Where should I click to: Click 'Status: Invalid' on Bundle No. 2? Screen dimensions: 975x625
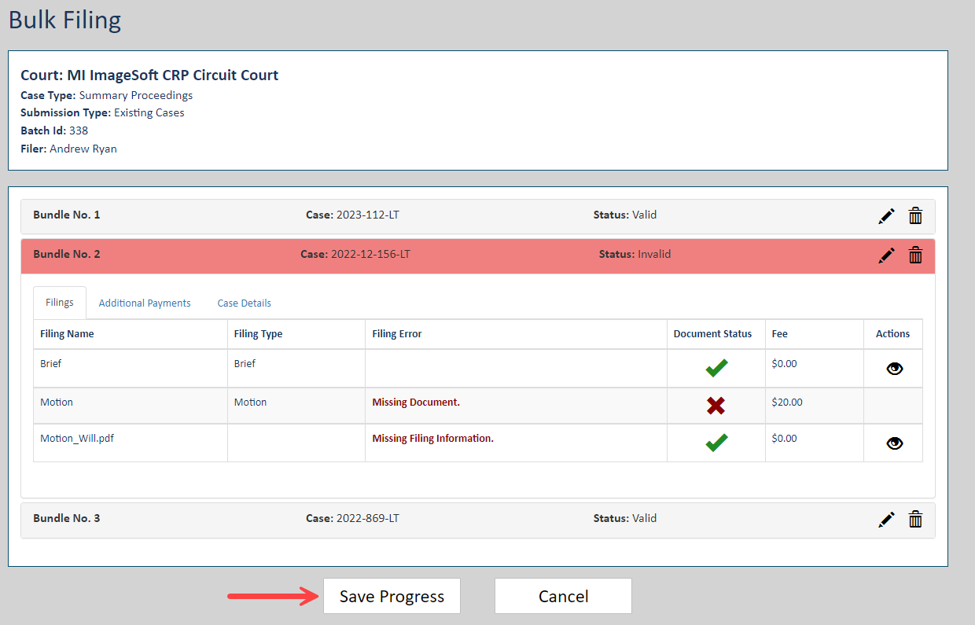coord(635,254)
